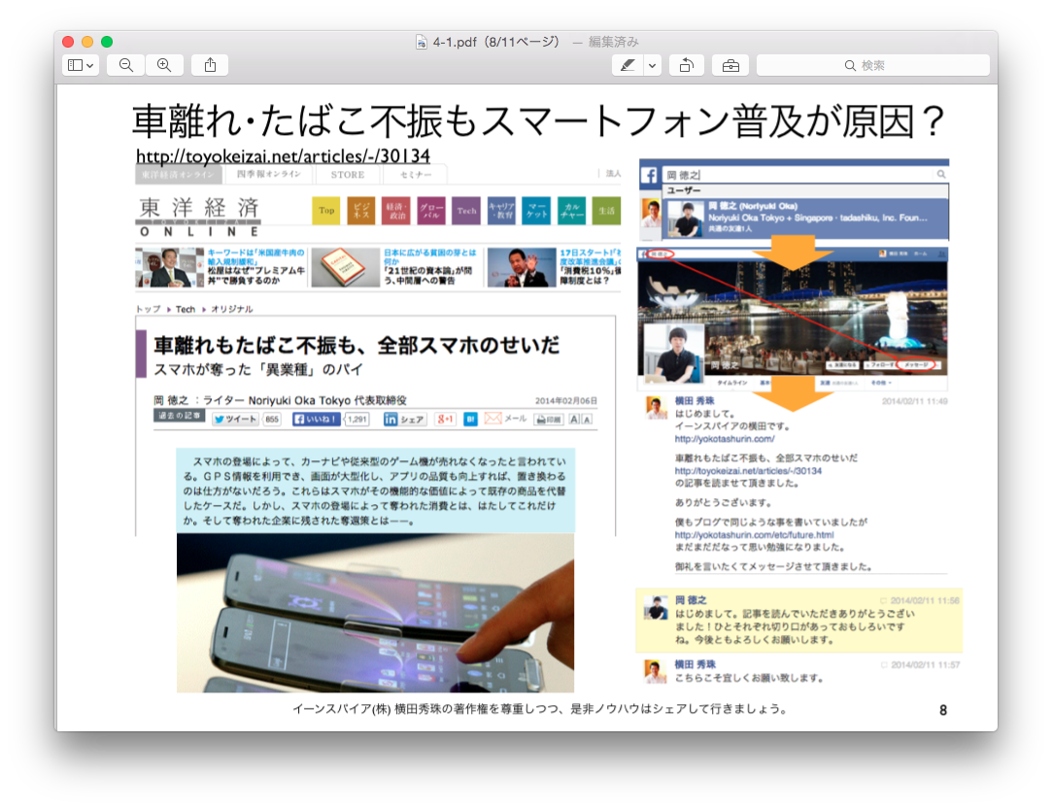Click the 横田 秀珠 sender name
The height and width of the screenshot is (809, 1052).
coord(695,400)
